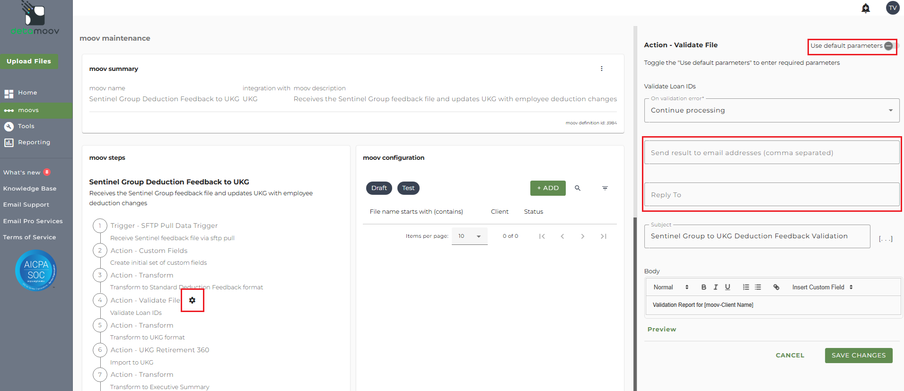
Task: Click the 'moov definition id' text
Action: 591,123
